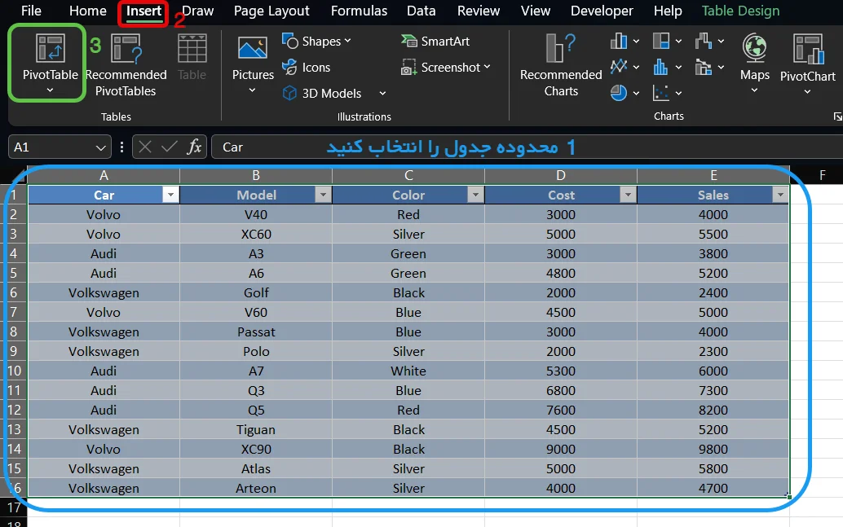
Task: Expand the Name Box dropdown
Action: 100,147
